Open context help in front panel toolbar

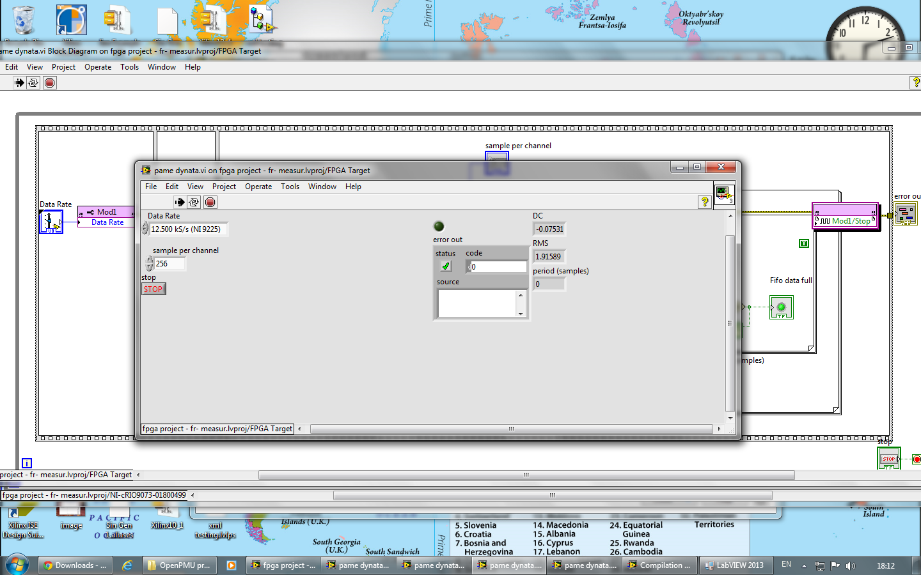pyautogui.click(x=704, y=202)
